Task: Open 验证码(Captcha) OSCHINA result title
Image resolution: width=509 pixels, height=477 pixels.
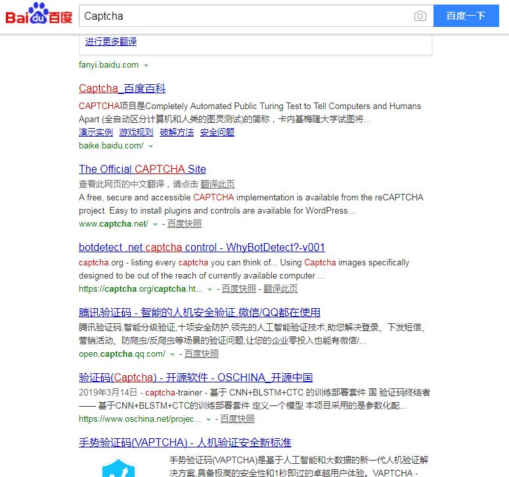Action: pos(196,378)
